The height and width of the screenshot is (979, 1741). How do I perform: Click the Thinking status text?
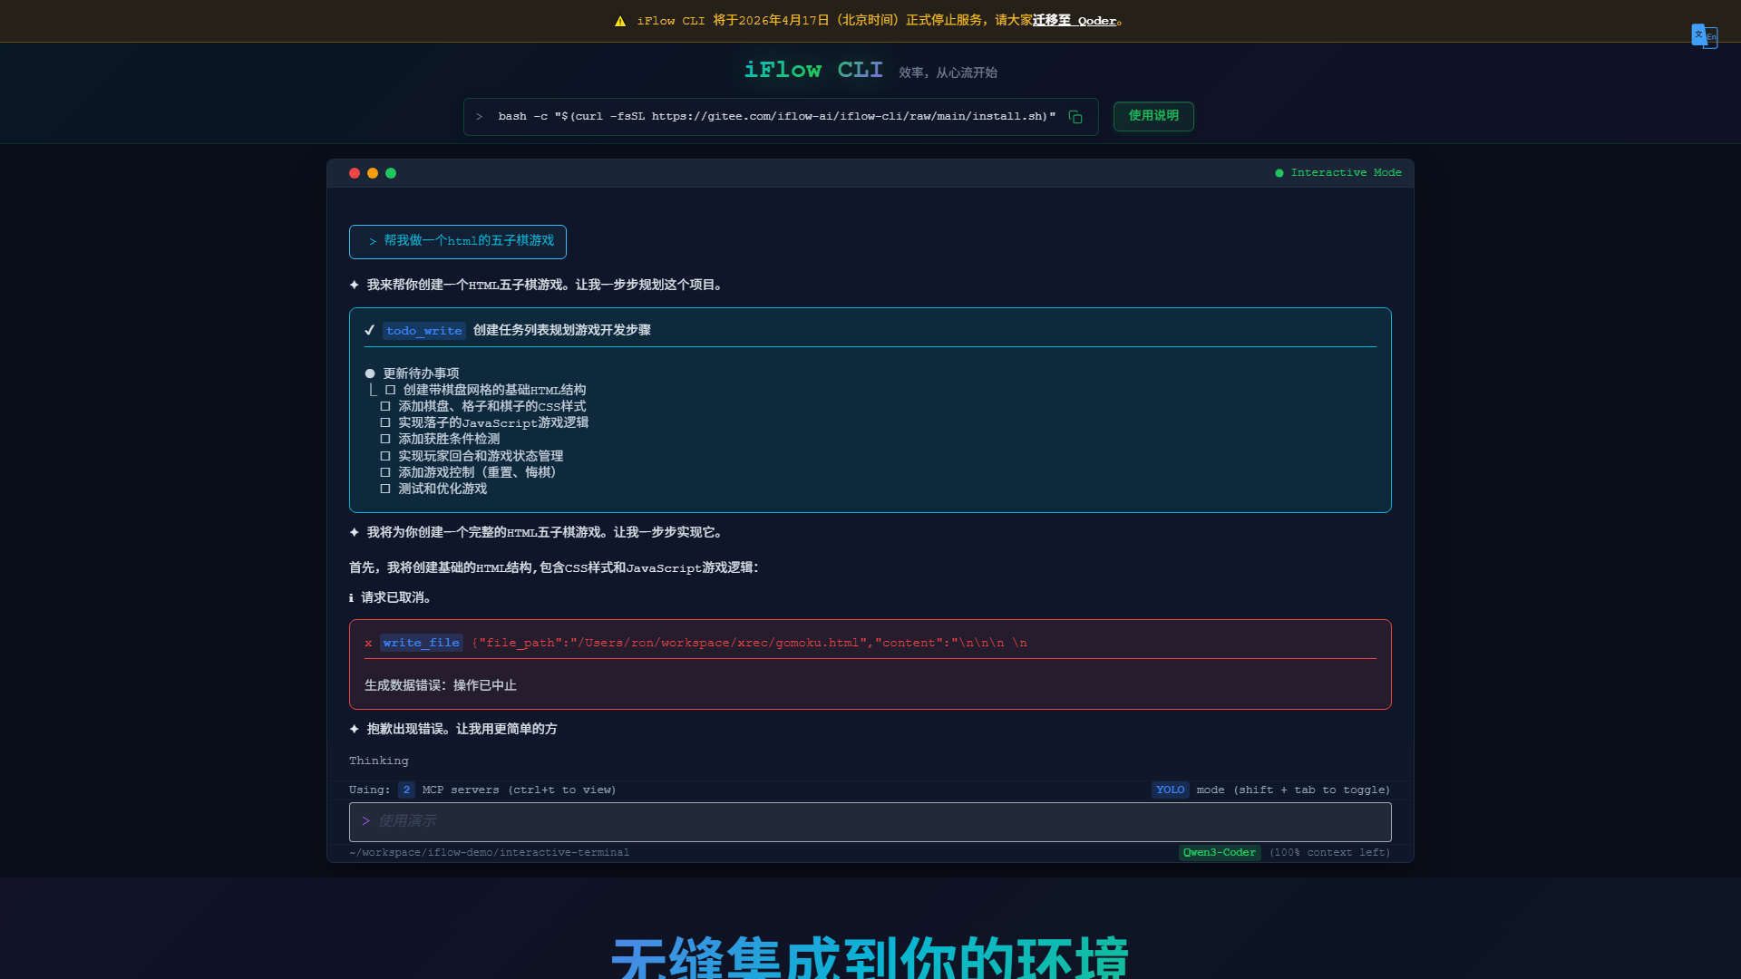(379, 761)
